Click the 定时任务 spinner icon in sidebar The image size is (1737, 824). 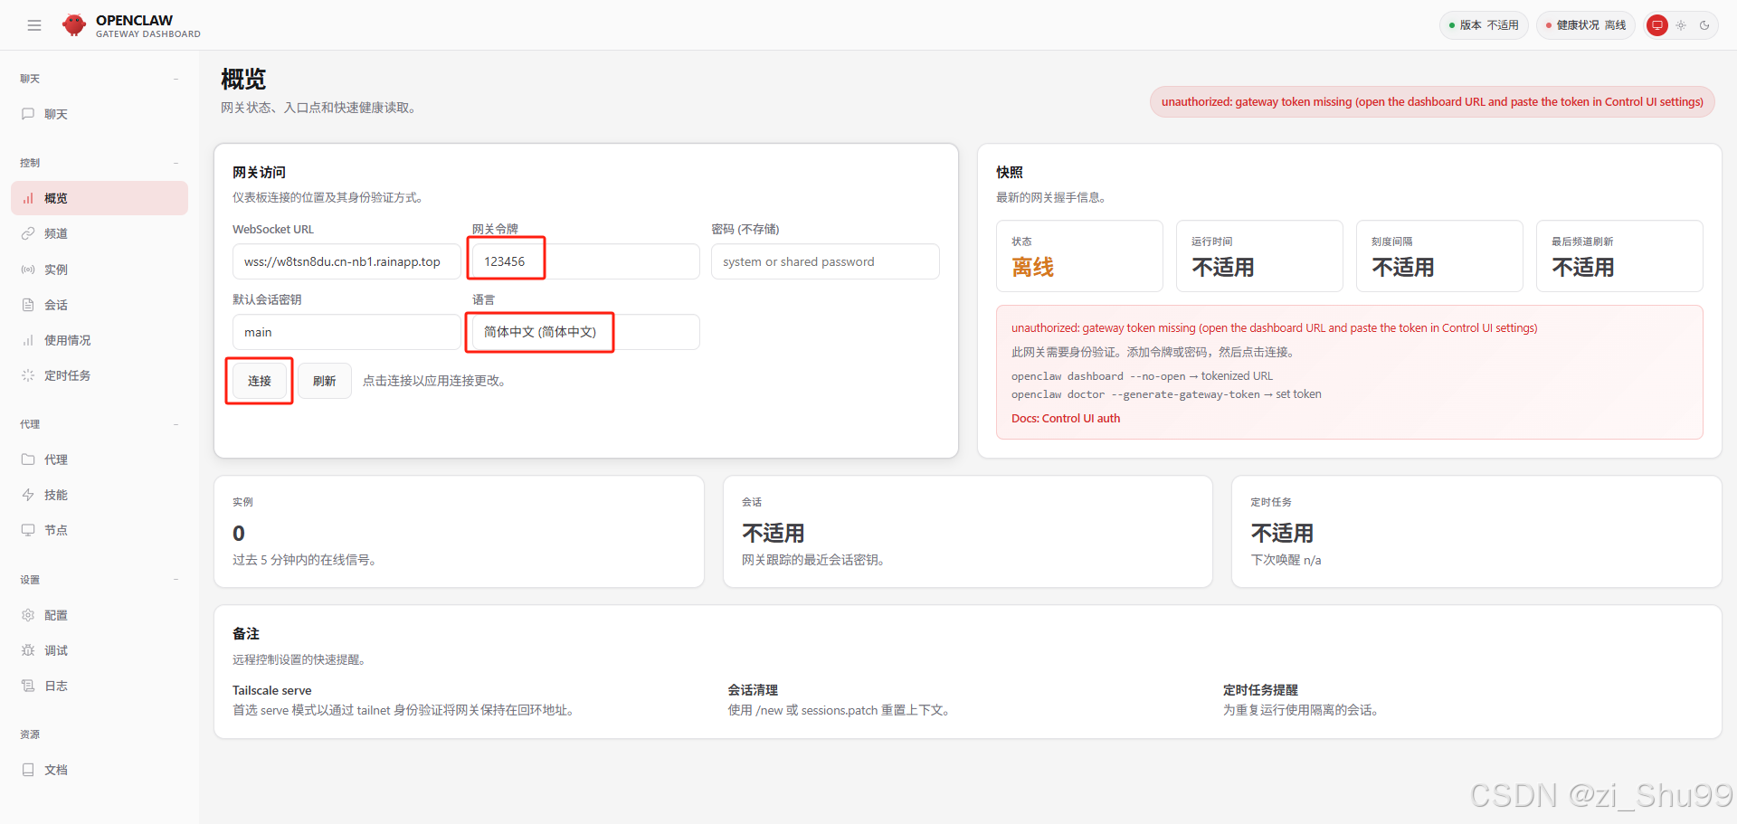click(x=28, y=375)
